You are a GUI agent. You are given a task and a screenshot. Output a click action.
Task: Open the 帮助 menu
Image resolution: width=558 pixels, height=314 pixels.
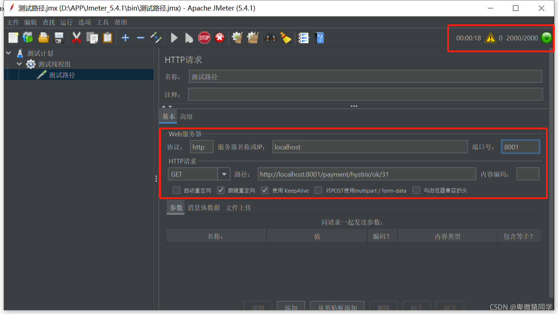pos(121,23)
